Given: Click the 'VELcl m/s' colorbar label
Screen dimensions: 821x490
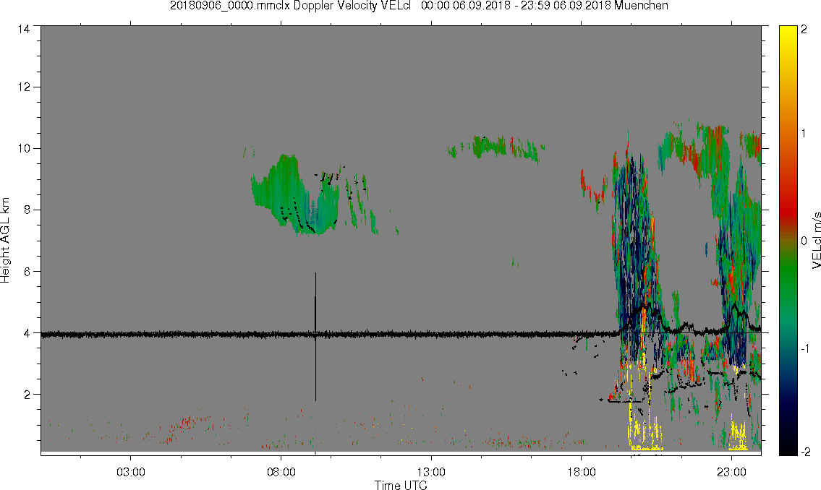Looking at the screenshot, I should [x=816, y=241].
